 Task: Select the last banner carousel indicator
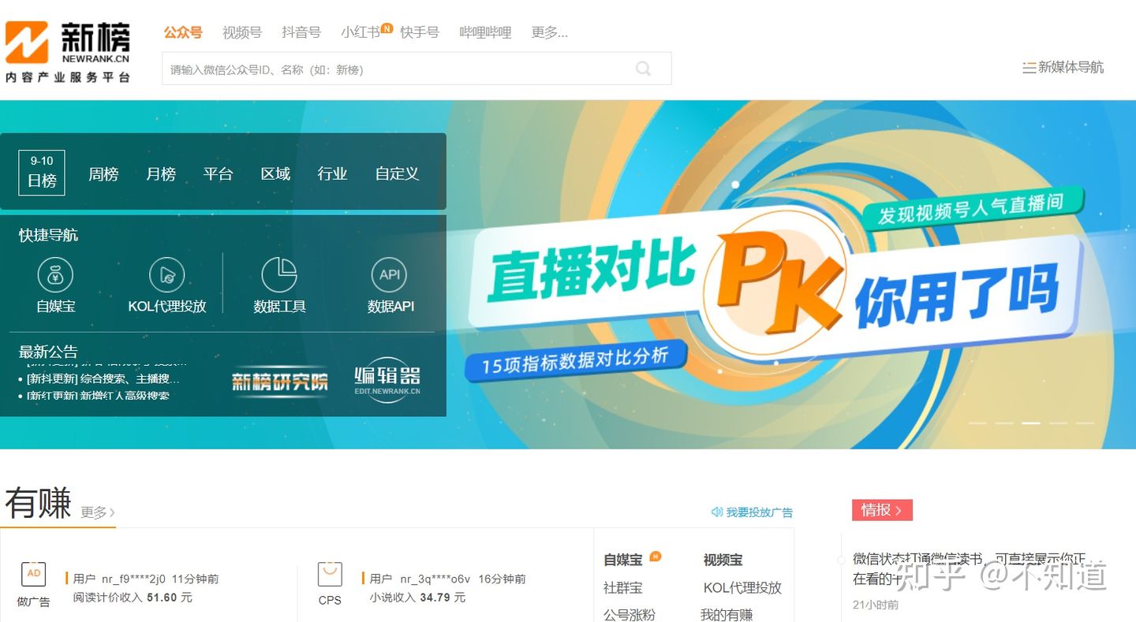1085,423
